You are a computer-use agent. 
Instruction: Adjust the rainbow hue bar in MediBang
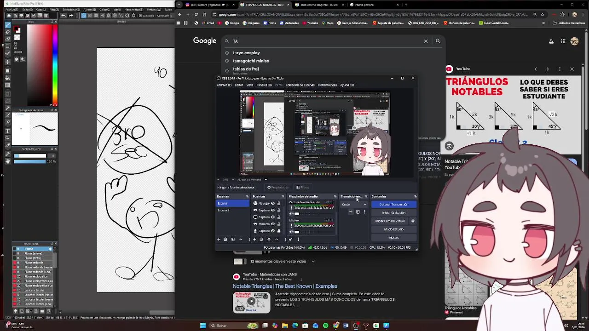tap(55, 64)
